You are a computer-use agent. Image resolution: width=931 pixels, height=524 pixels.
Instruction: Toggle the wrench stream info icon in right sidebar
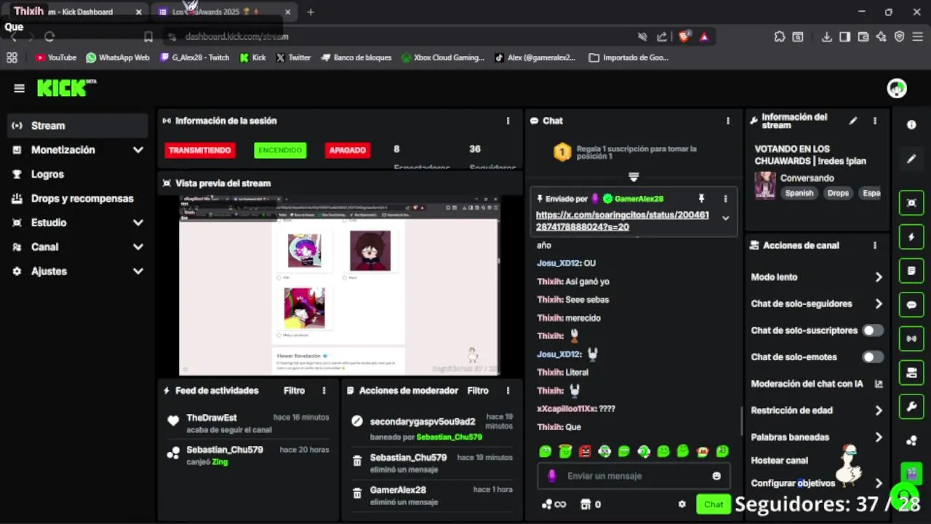tap(911, 406)
